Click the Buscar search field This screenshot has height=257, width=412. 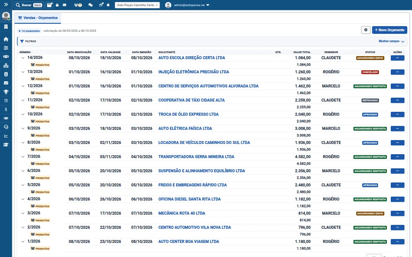(29, 5)
